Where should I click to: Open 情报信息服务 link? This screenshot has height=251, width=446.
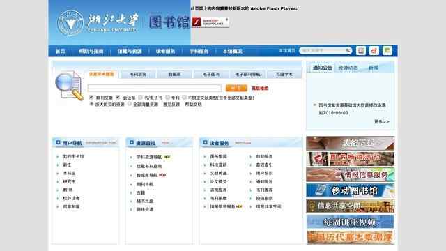(222, 206)
